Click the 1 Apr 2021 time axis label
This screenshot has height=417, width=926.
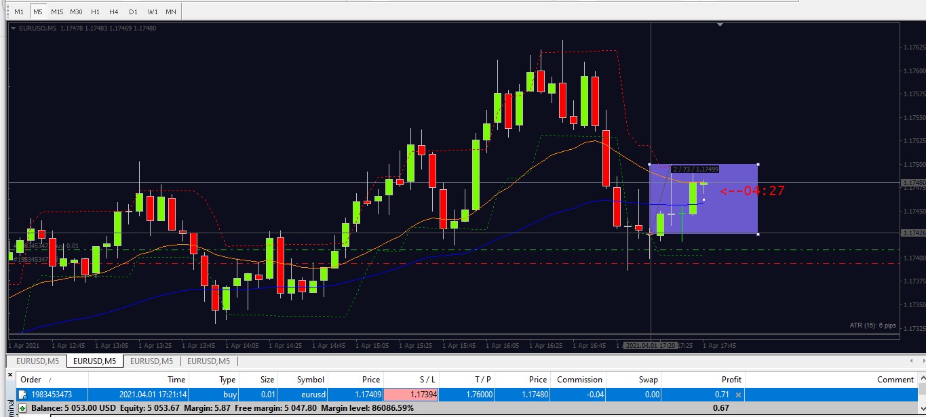(x=25, y=346)
